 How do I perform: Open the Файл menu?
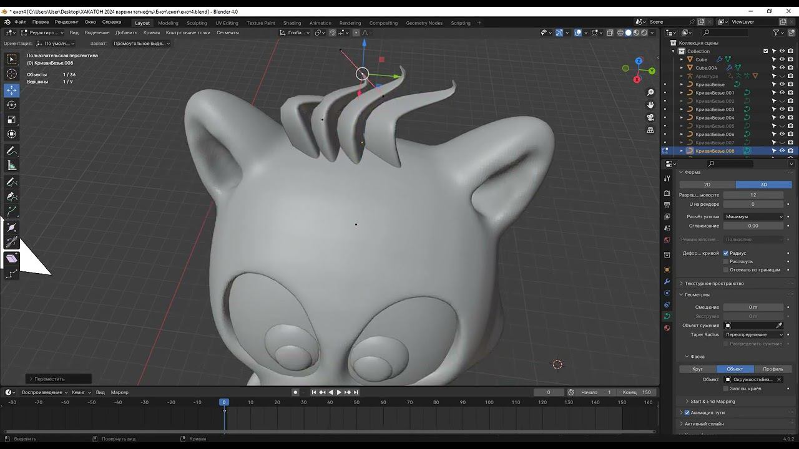point(21,22)
